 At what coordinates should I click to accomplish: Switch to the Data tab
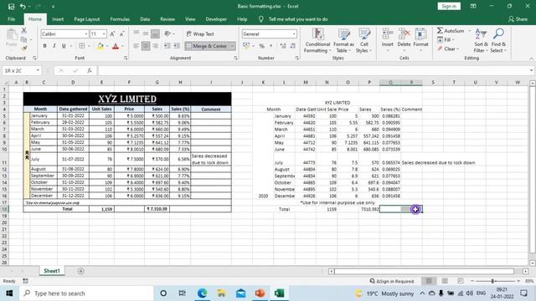click(x=145, y=19)
